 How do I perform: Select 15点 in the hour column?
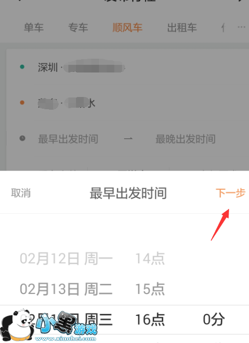tap(150, 289)
